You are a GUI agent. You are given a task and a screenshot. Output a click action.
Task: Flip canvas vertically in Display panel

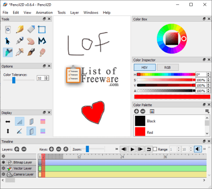(x=8, y=131)
